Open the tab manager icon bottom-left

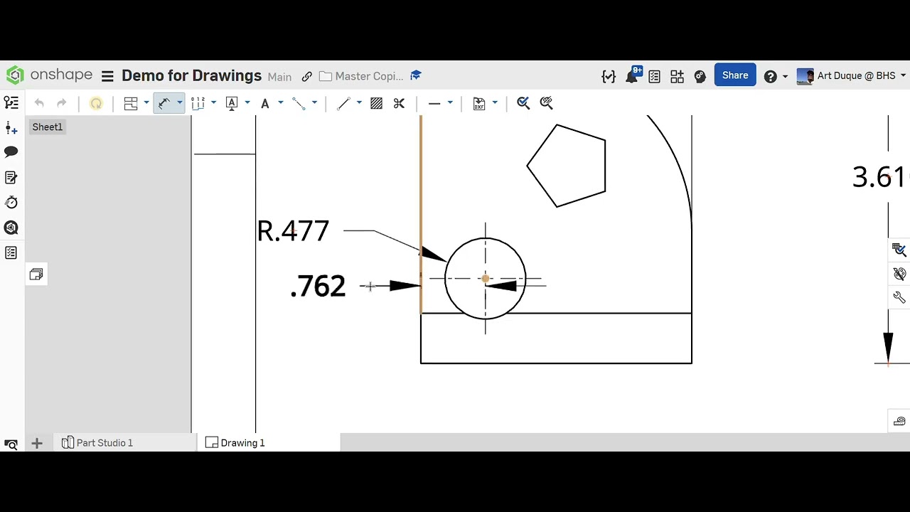pyautogui.click(x=11, y=443)
